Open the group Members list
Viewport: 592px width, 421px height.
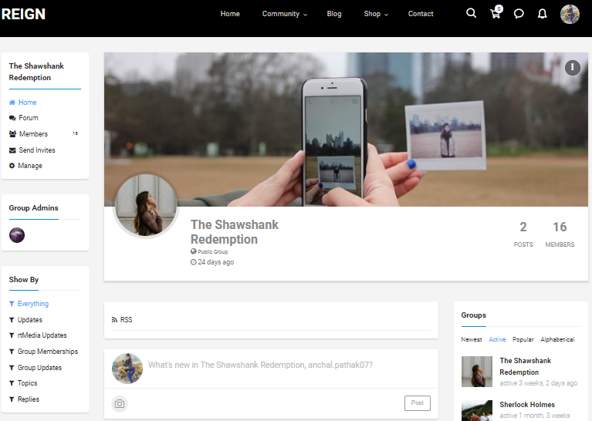point(29,134)
